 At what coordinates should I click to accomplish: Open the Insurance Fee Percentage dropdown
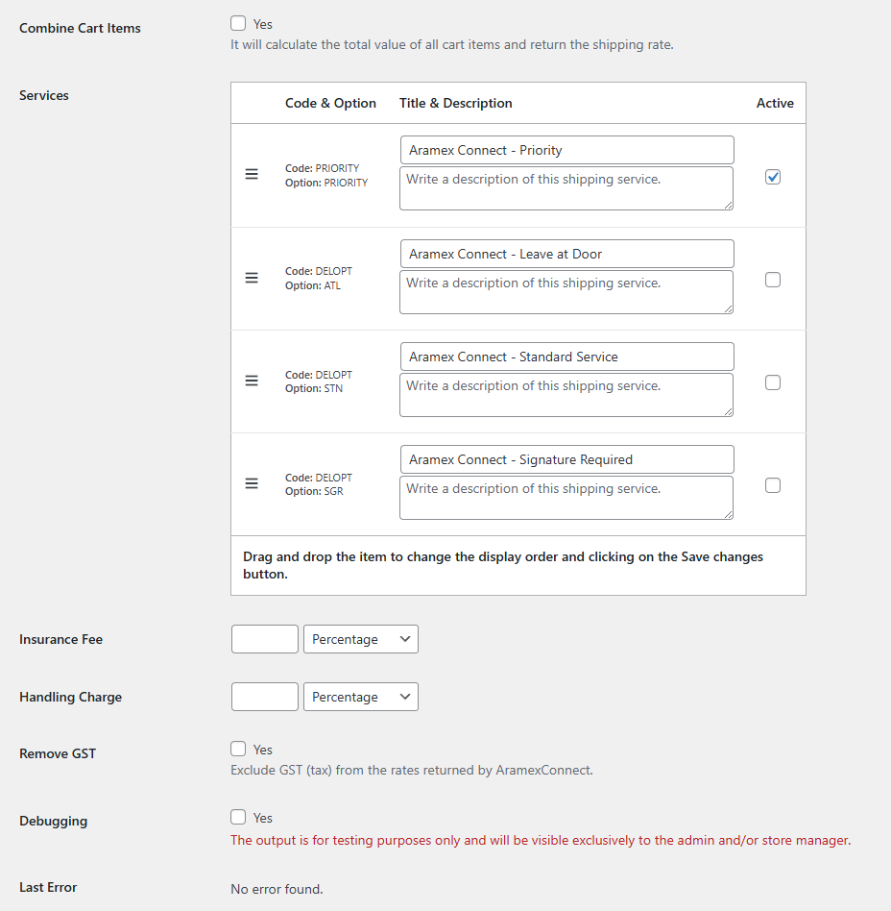360,639
